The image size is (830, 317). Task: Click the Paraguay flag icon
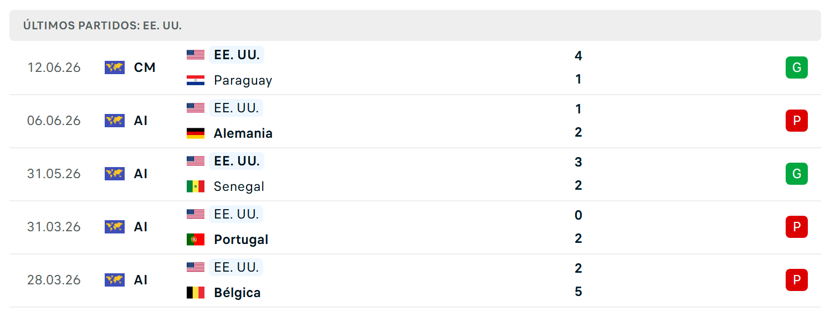tap(196, 80)
